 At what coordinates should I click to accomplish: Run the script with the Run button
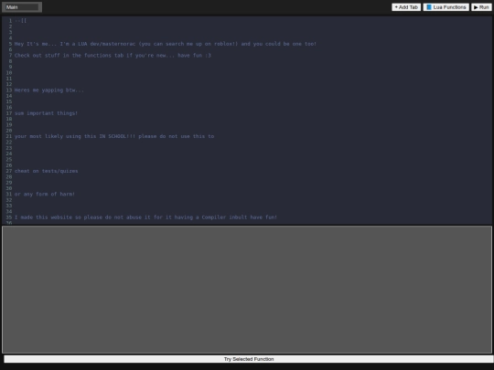tap(481, 7)
